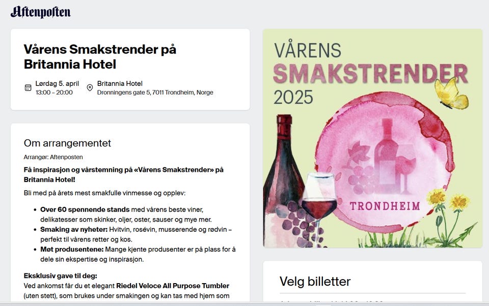This screenshot has height=306, width=489.
Task: Click the Riedel Veloce All Purpose Tumbler text
Action: pos(173,286)
